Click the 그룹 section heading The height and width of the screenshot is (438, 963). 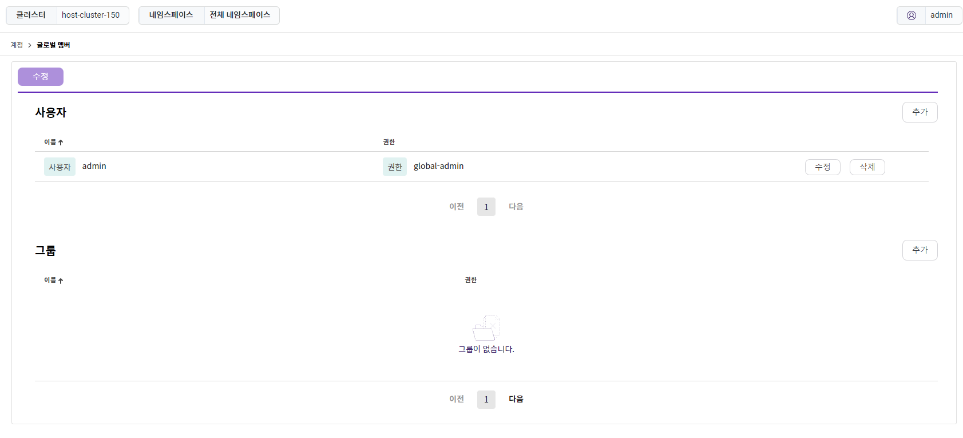[45, 251]
